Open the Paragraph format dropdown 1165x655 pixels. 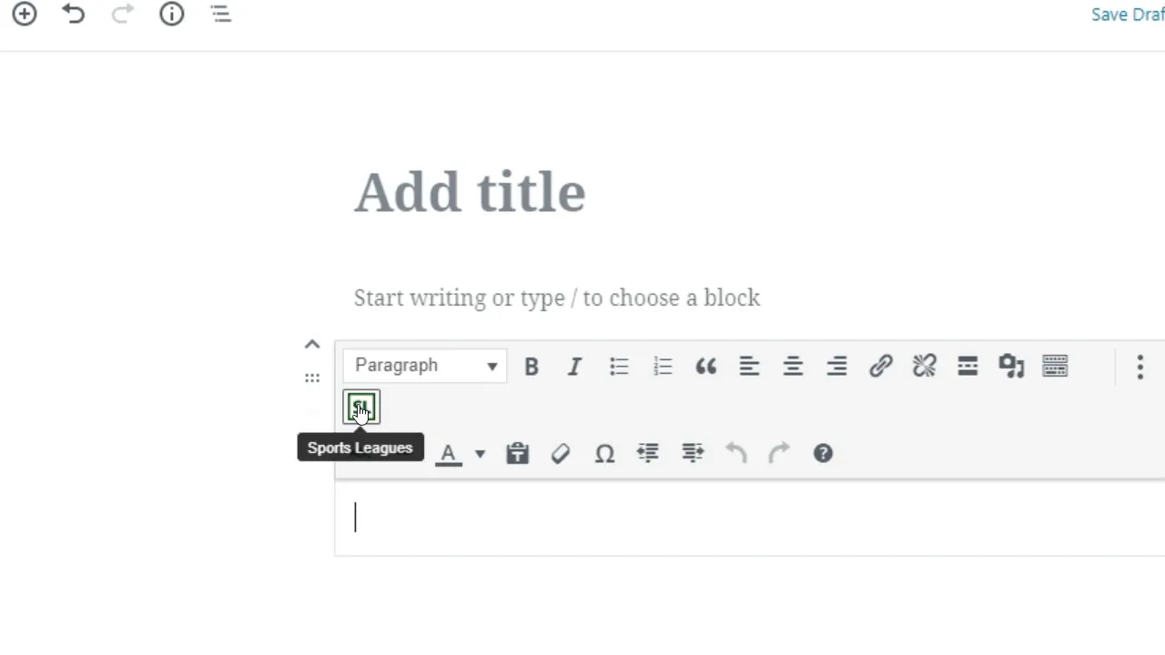[425, 366]
